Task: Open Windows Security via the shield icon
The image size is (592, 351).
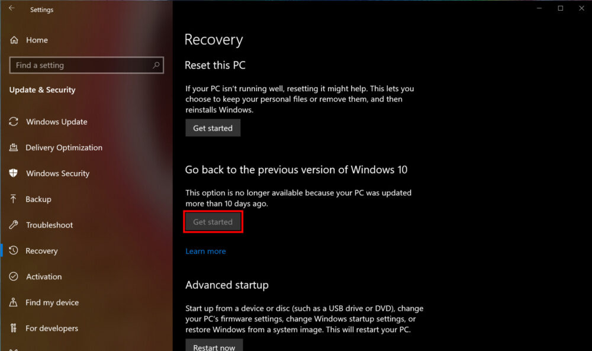Action: pyautogui.click(x=14, y=173)
